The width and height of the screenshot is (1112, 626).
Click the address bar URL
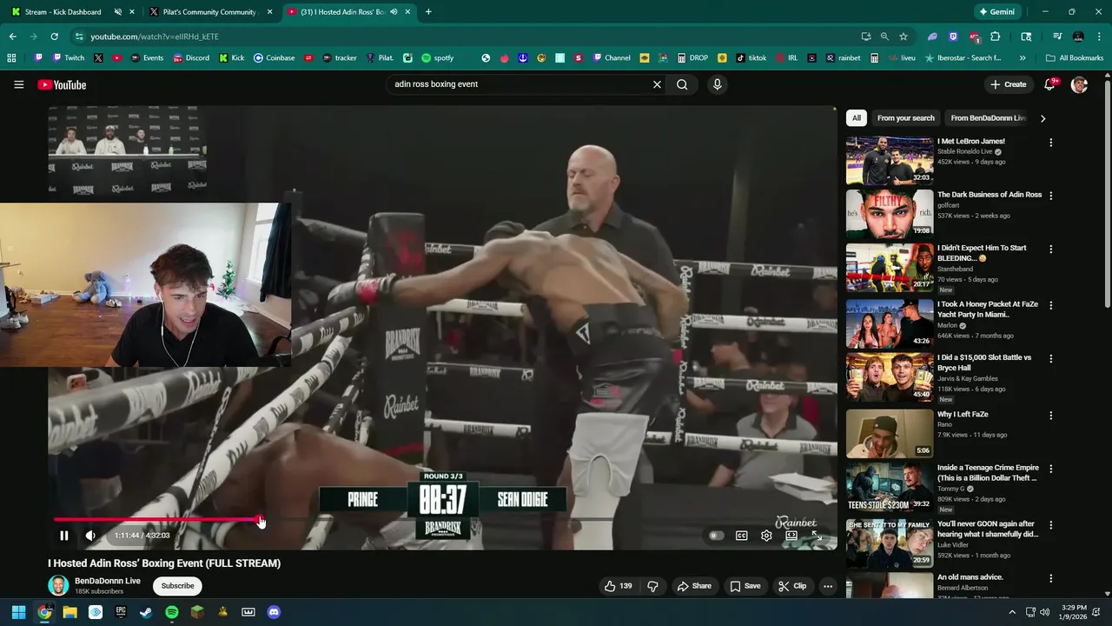point(155,37)
